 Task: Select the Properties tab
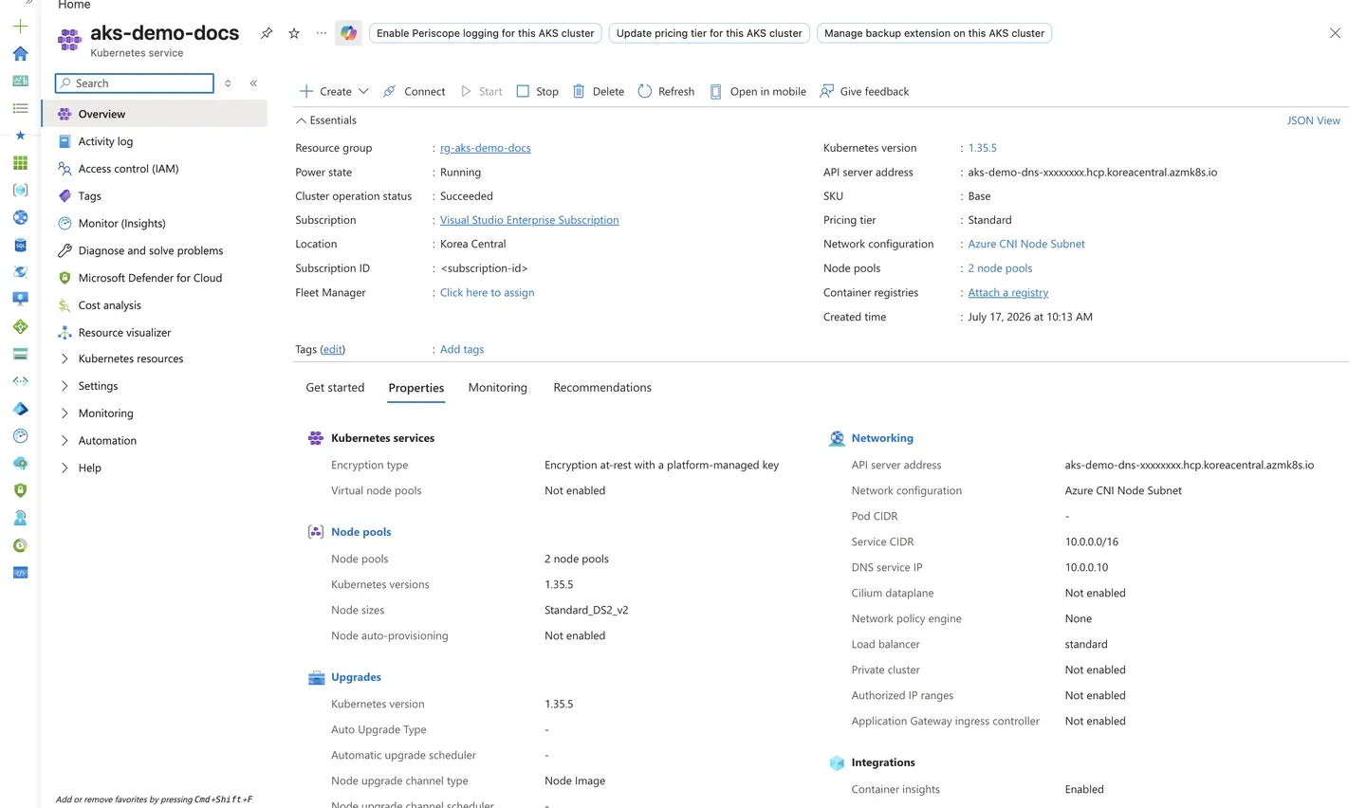point(416,388)
